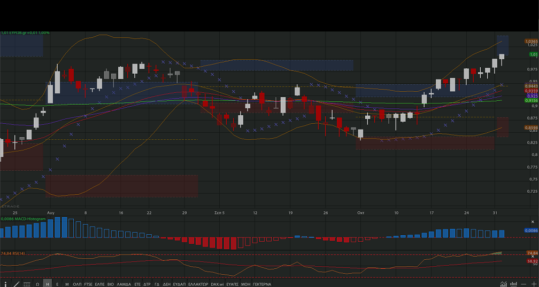
Task: Open the grid list icon
Action: pos(27,284)
